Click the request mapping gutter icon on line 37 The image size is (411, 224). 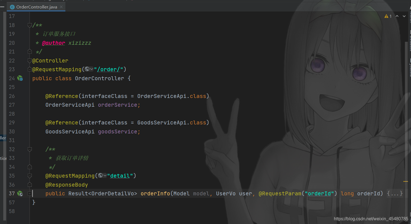tap(20, 193)
